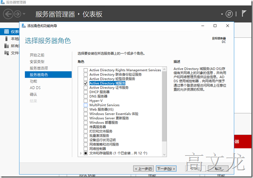Uncheck Active Directory 域服务 checkbox
Image resolution: width=253 pixels, height=178 pixels.
[86, 83]
